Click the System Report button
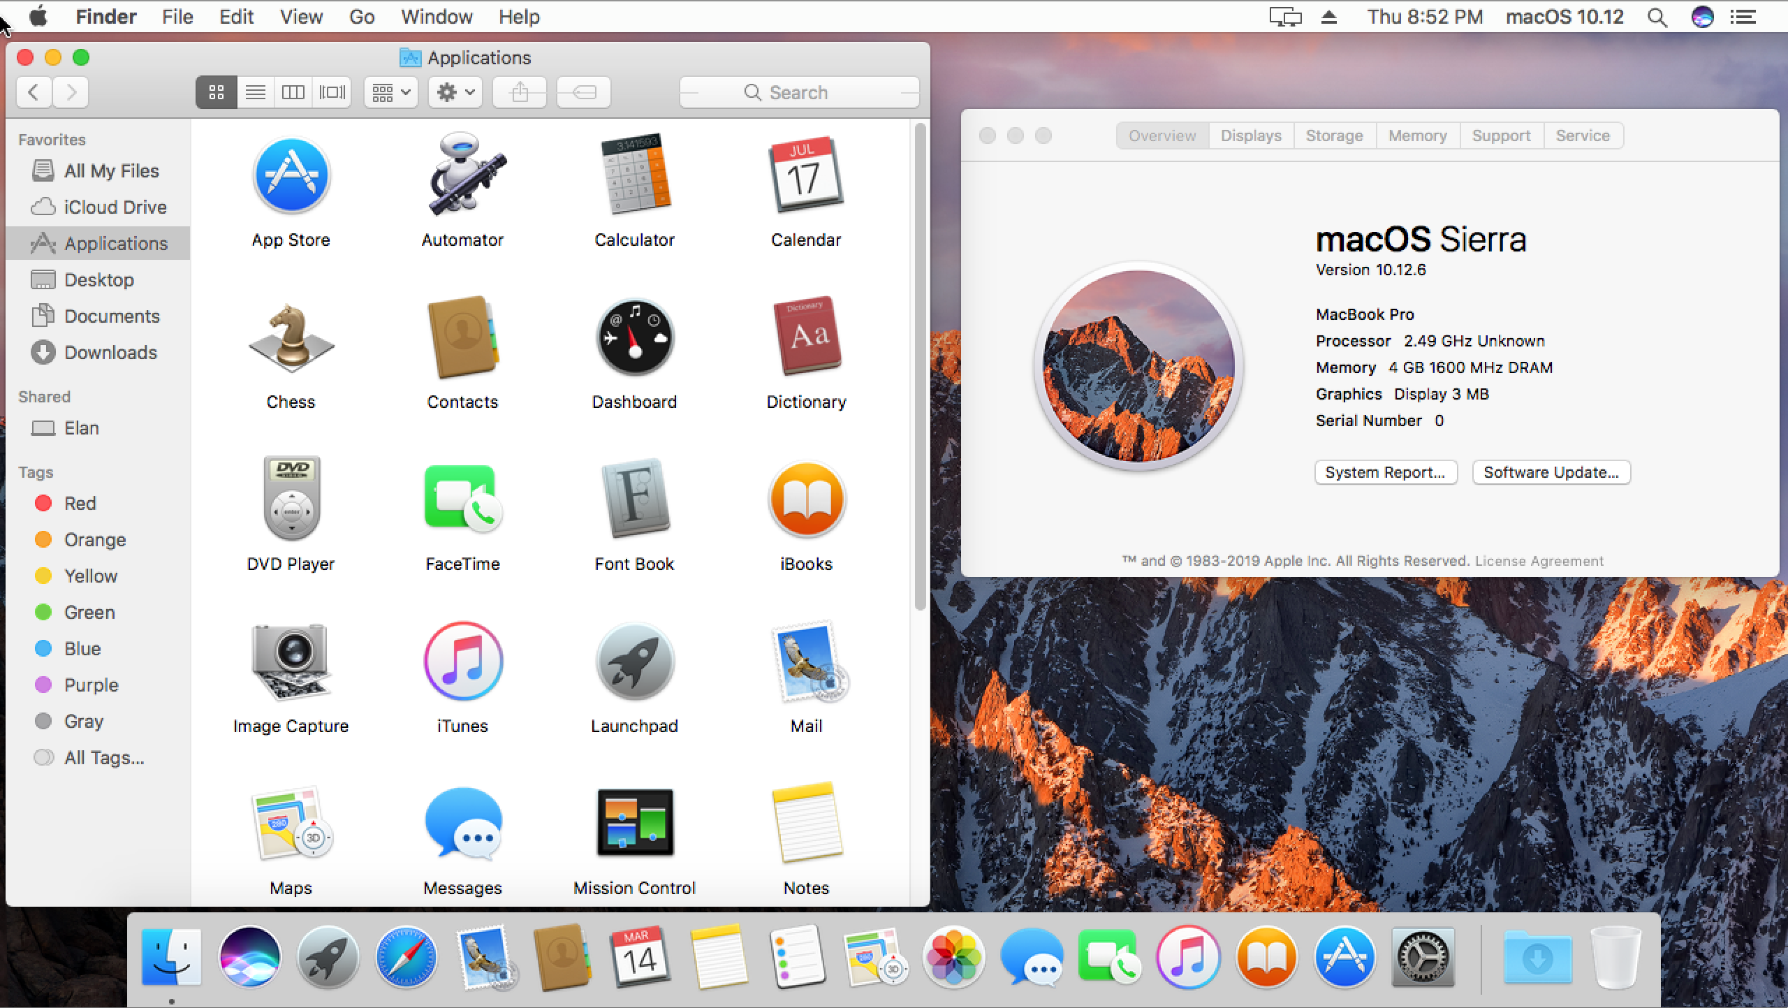Screen dimensions: 1788x1008 tap(1385, 472)
